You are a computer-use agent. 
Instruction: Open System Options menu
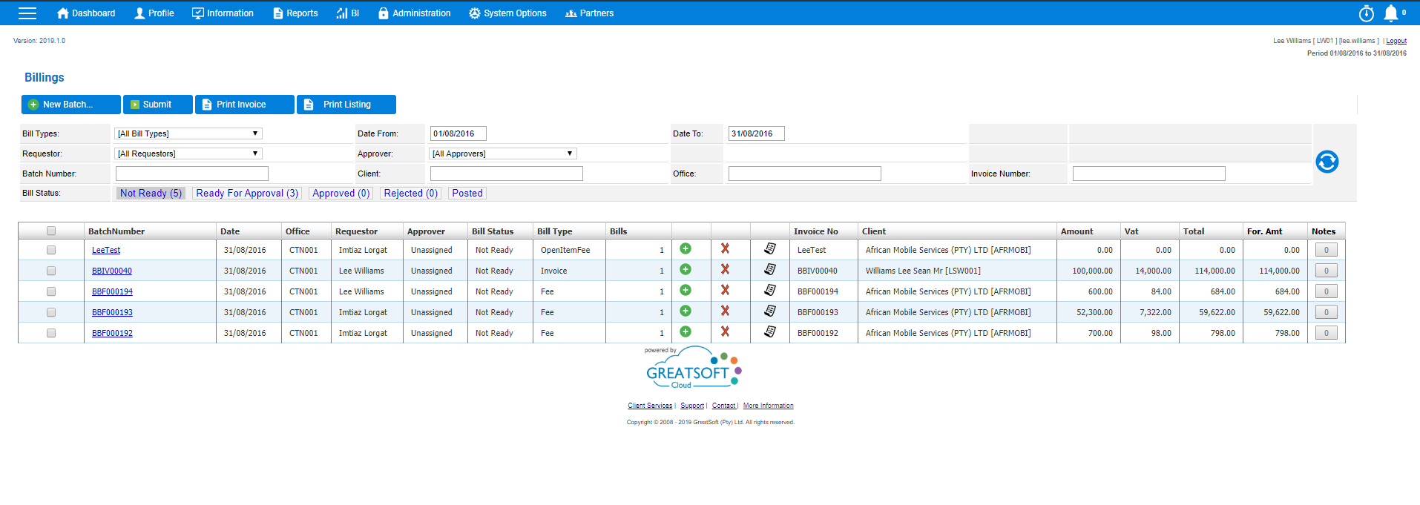pos(507,13)
